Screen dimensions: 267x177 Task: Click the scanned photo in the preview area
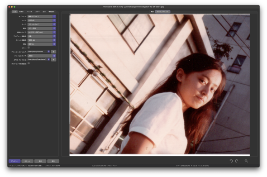(160, 84)
